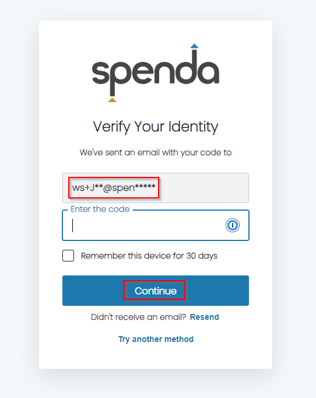The image size is (316, 398).
Task: Submit the code with the Continue button
Action: [x=156, y=291]
